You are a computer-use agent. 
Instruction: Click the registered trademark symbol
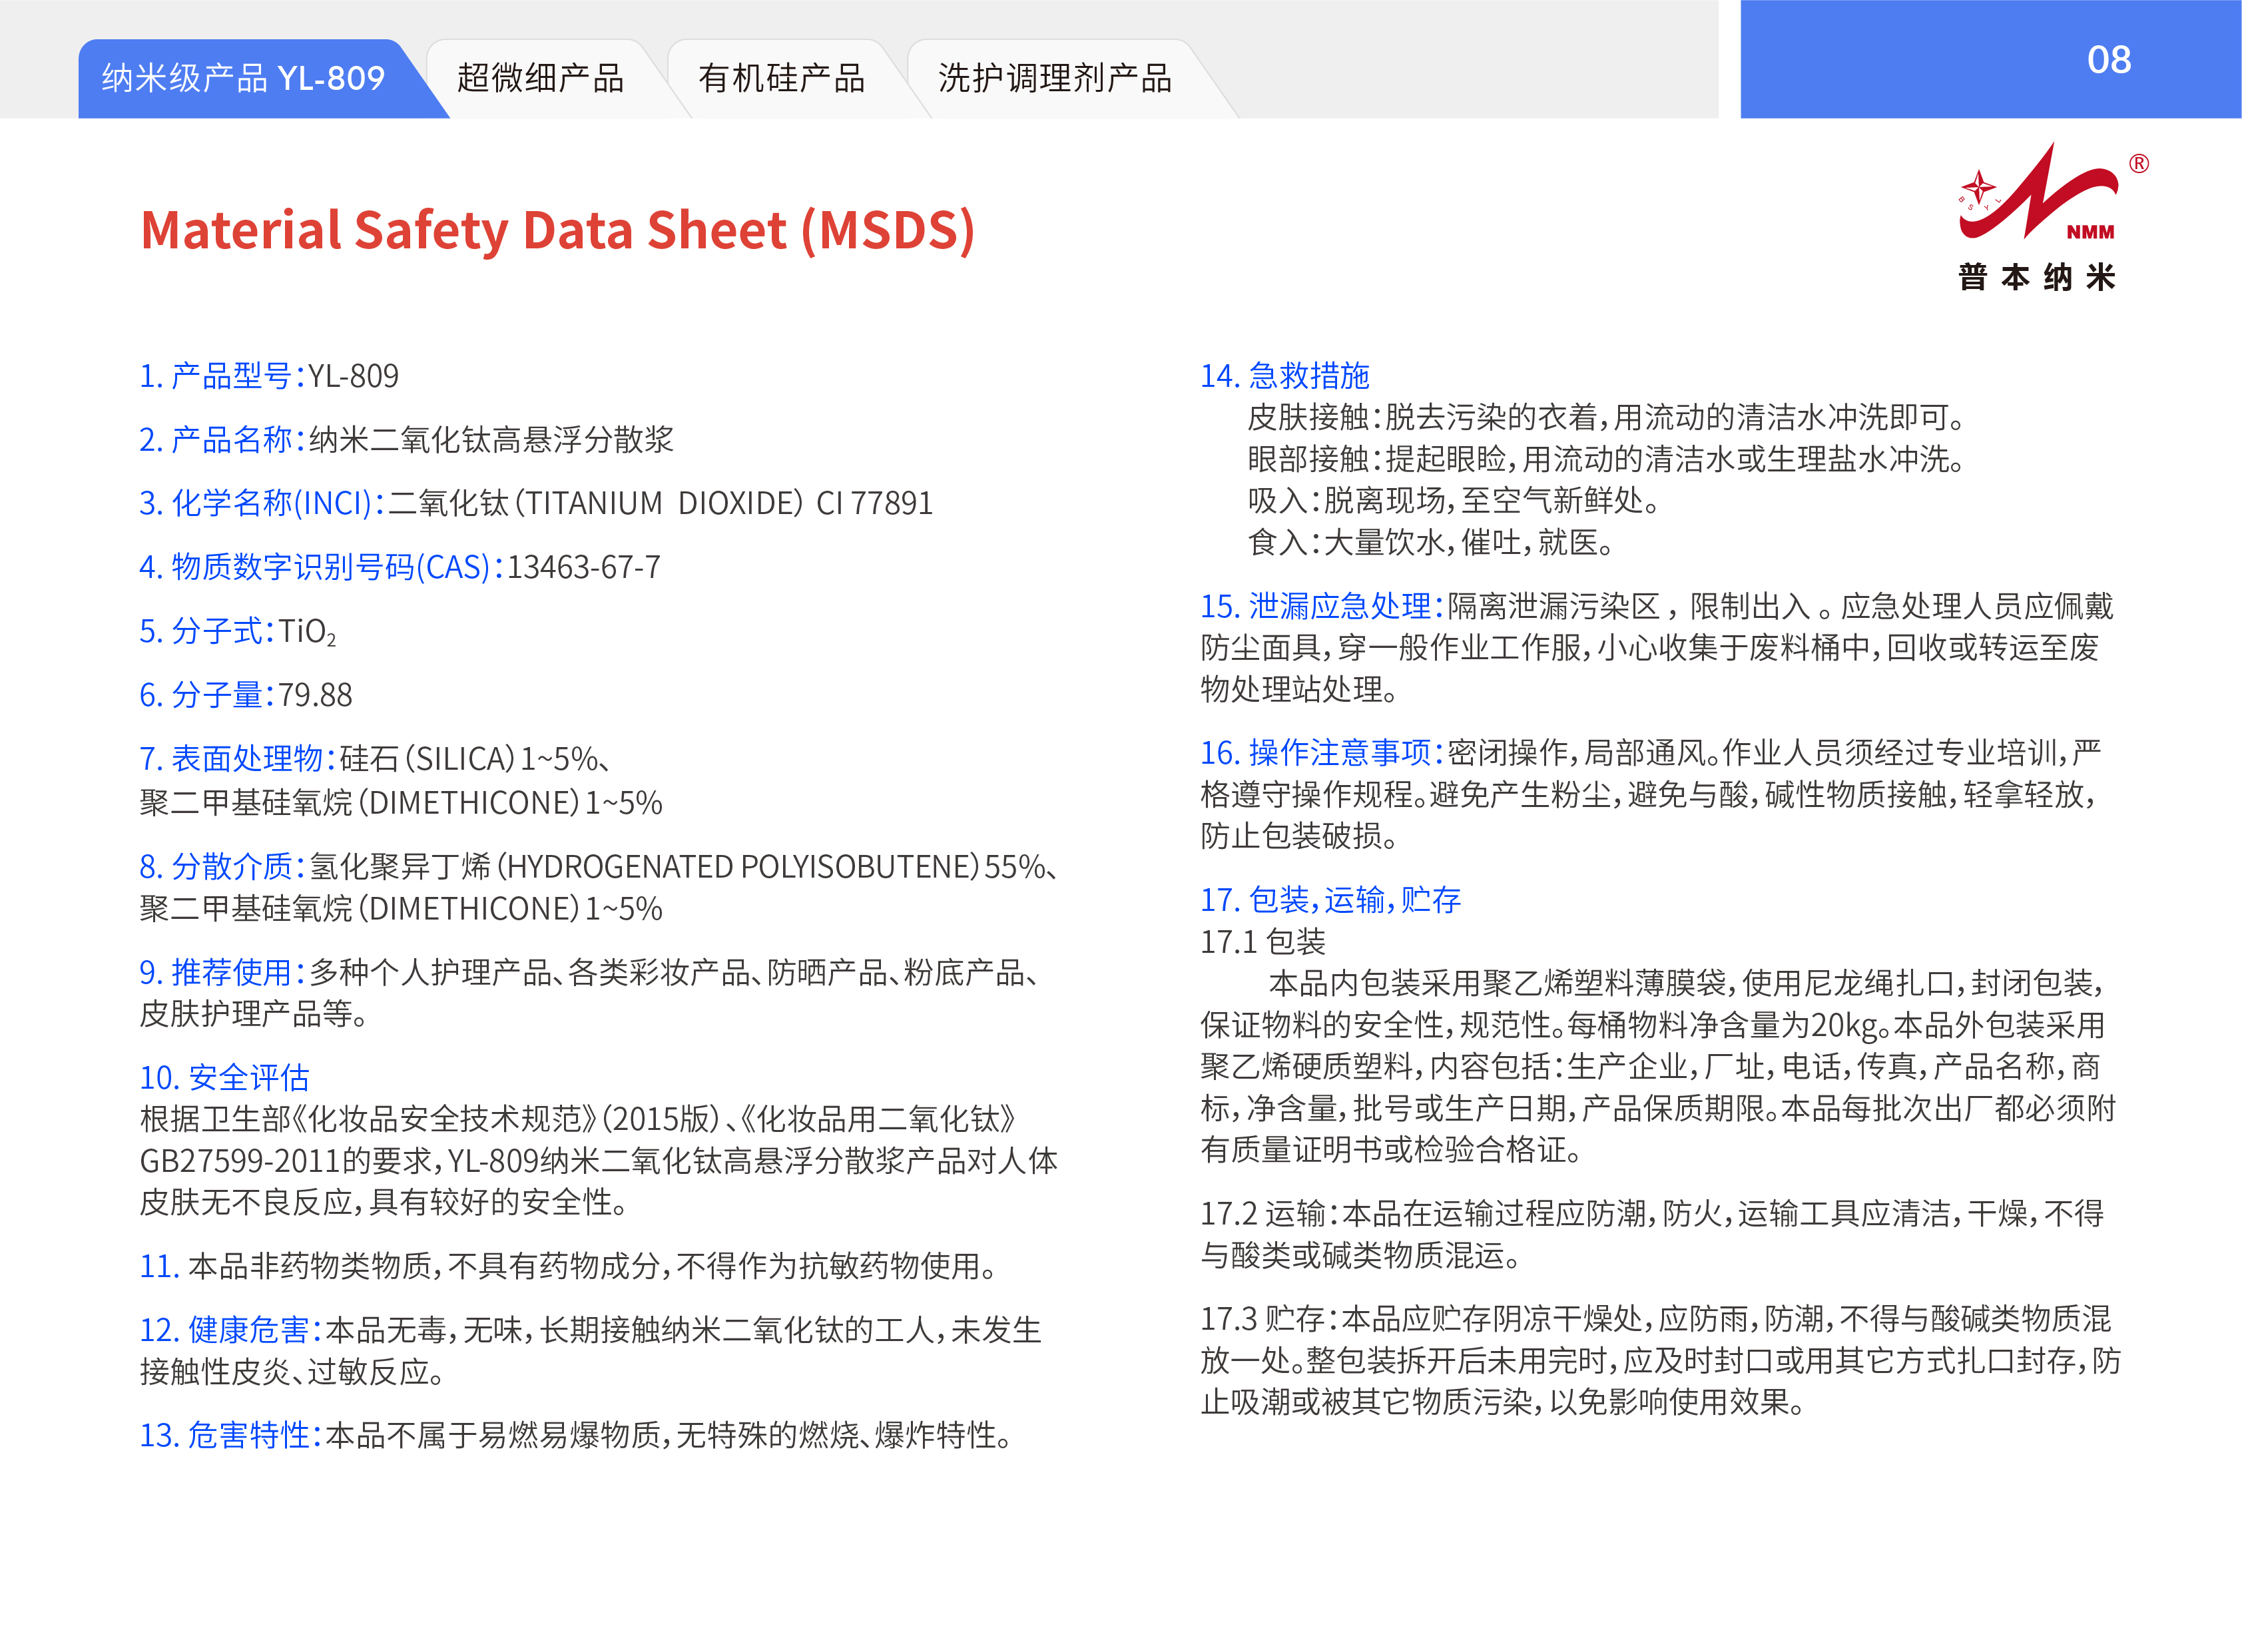pyautogui.click(x=2139, y=164)
